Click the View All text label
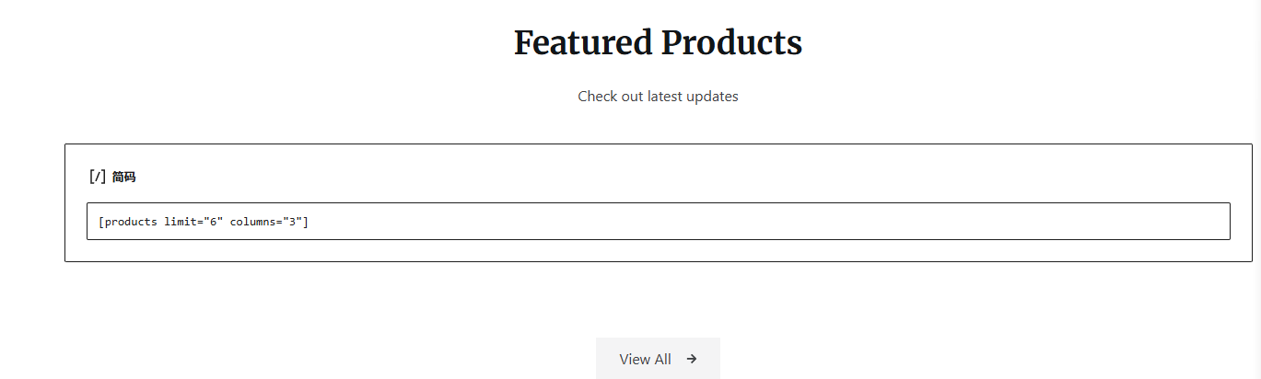Viewport: 1261px width, 379px height. point(645,359)
